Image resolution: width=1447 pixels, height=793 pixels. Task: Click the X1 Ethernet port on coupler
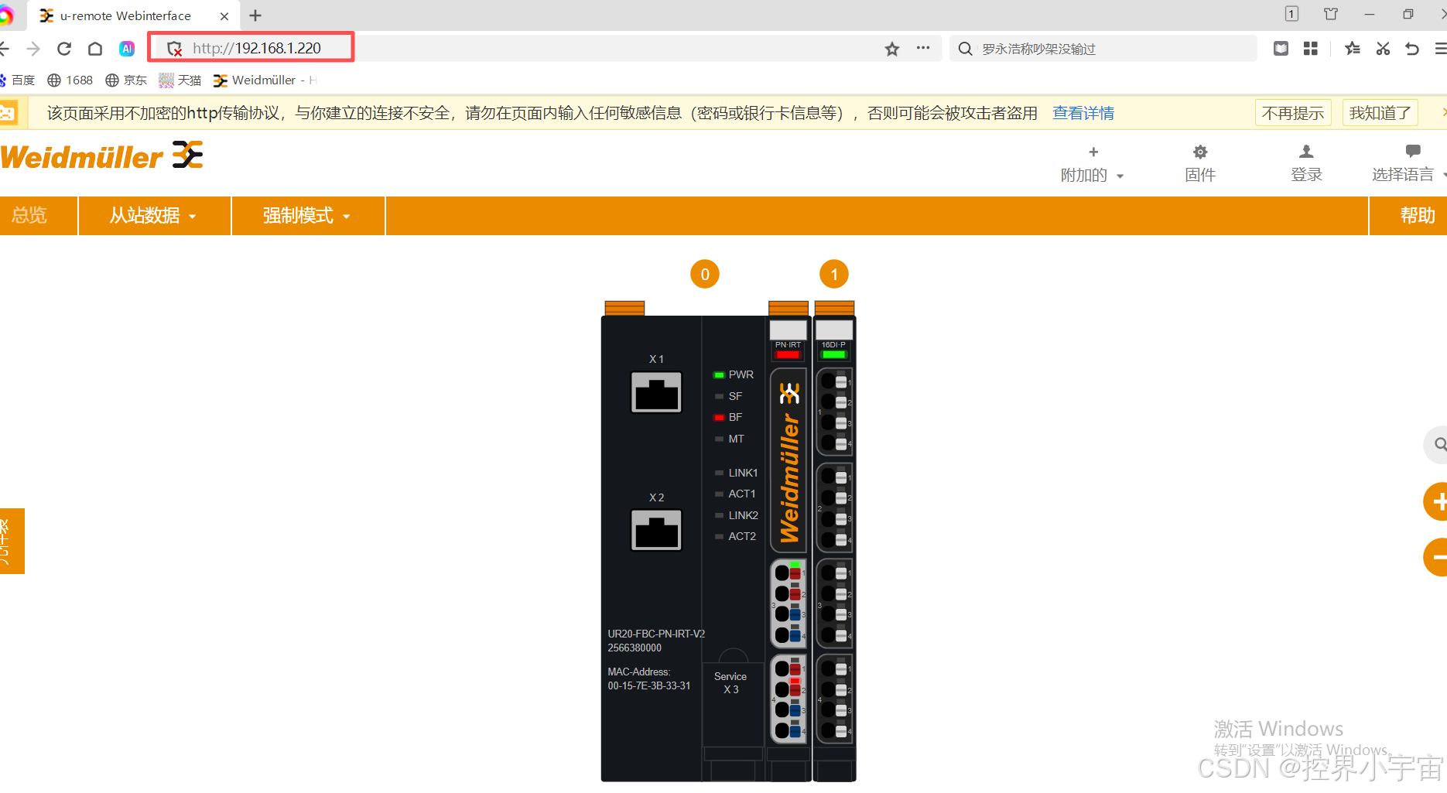click(656, 392)
